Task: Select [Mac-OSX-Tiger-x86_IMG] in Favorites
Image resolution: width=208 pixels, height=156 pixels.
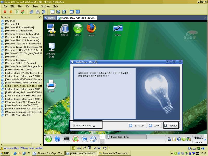Action: (x=19, y=115)
